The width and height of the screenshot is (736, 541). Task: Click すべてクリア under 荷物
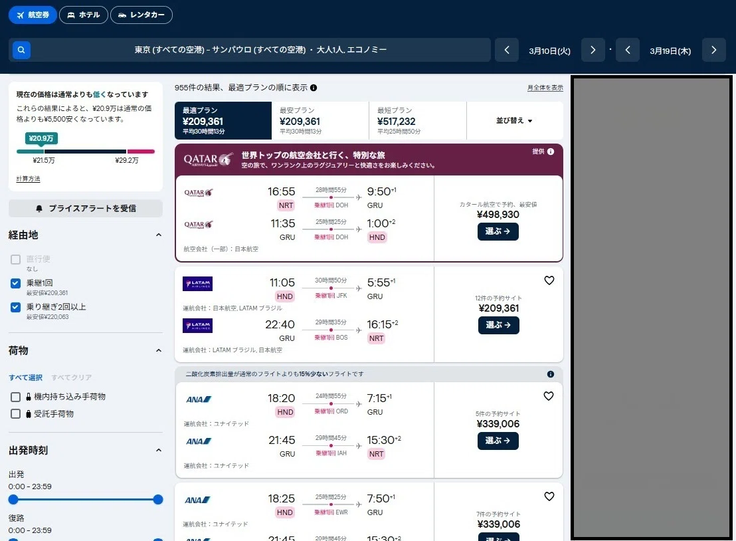click(71, 378)
